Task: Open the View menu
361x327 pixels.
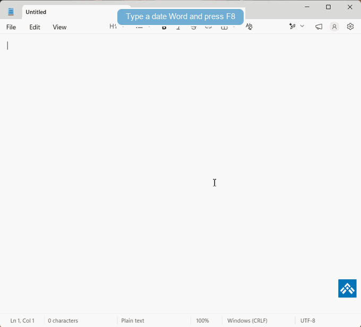Action: point(59,27)
